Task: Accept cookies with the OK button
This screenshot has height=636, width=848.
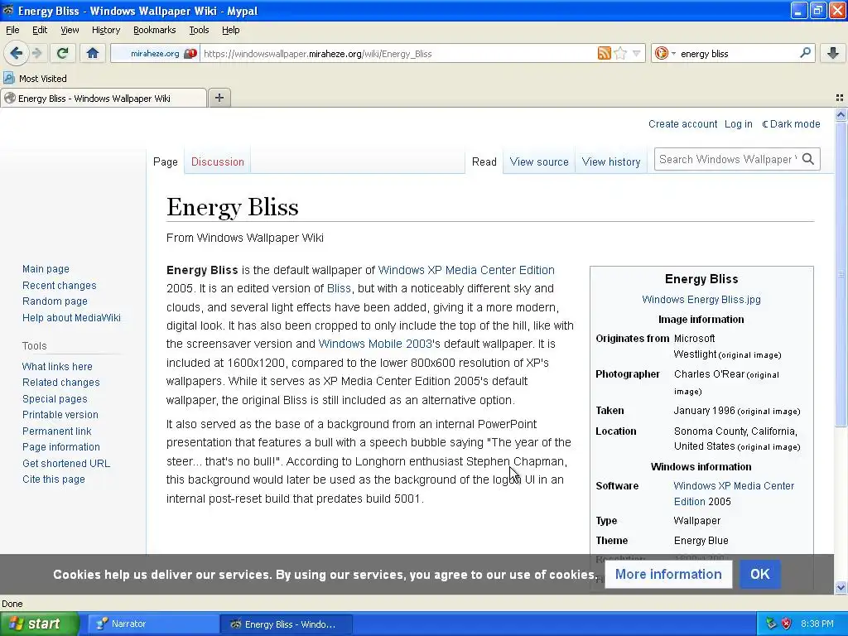Action: pos(760,574)
